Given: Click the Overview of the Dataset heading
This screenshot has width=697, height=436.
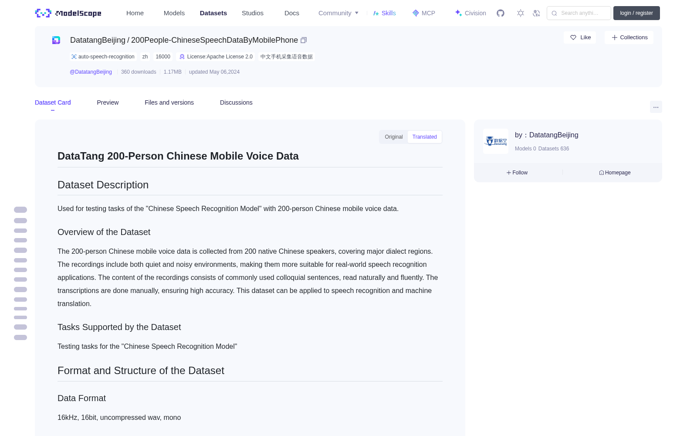Looking at the screenshot, I should [104, 232].
